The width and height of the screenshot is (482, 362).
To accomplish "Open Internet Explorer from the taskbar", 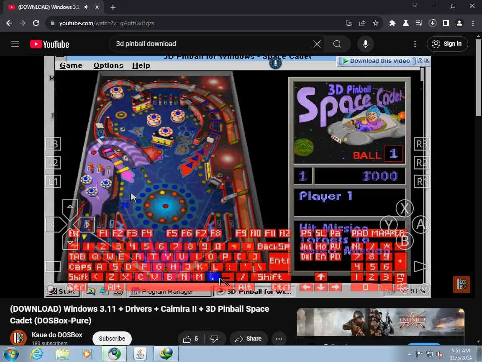I will (36, 354).
